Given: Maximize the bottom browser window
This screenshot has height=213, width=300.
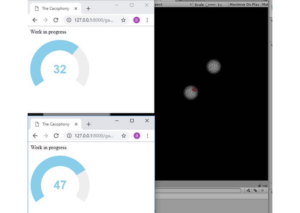Looking at the screenshot, I should pyautogui.click(x=132, y=121).
